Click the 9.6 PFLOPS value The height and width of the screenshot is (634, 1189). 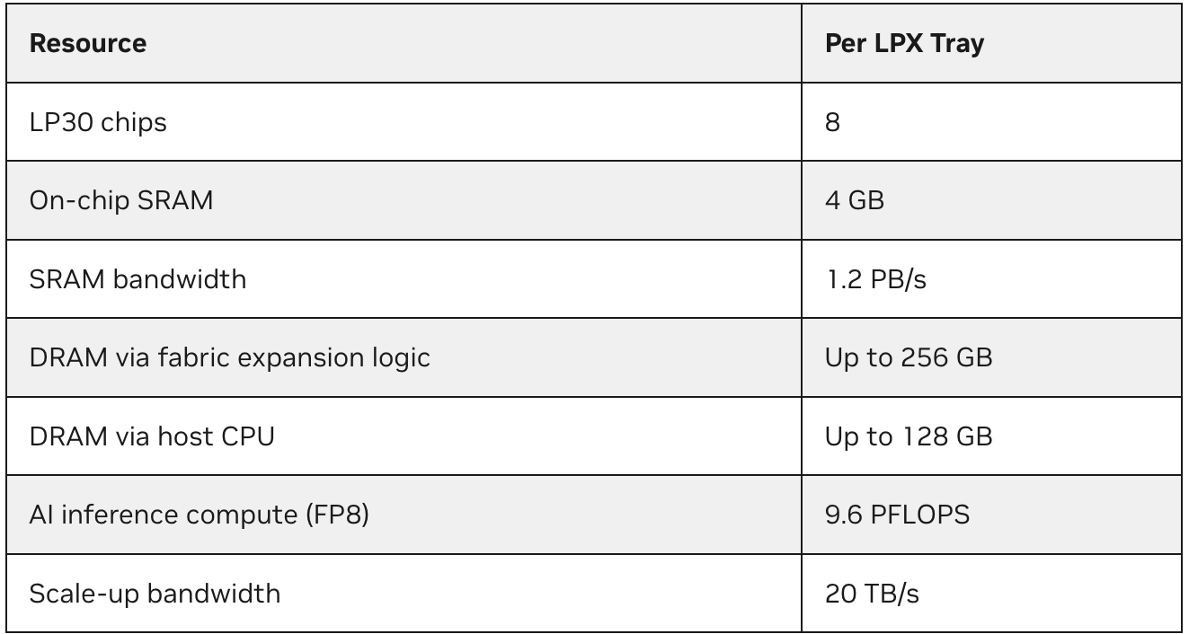click(897, 515)
